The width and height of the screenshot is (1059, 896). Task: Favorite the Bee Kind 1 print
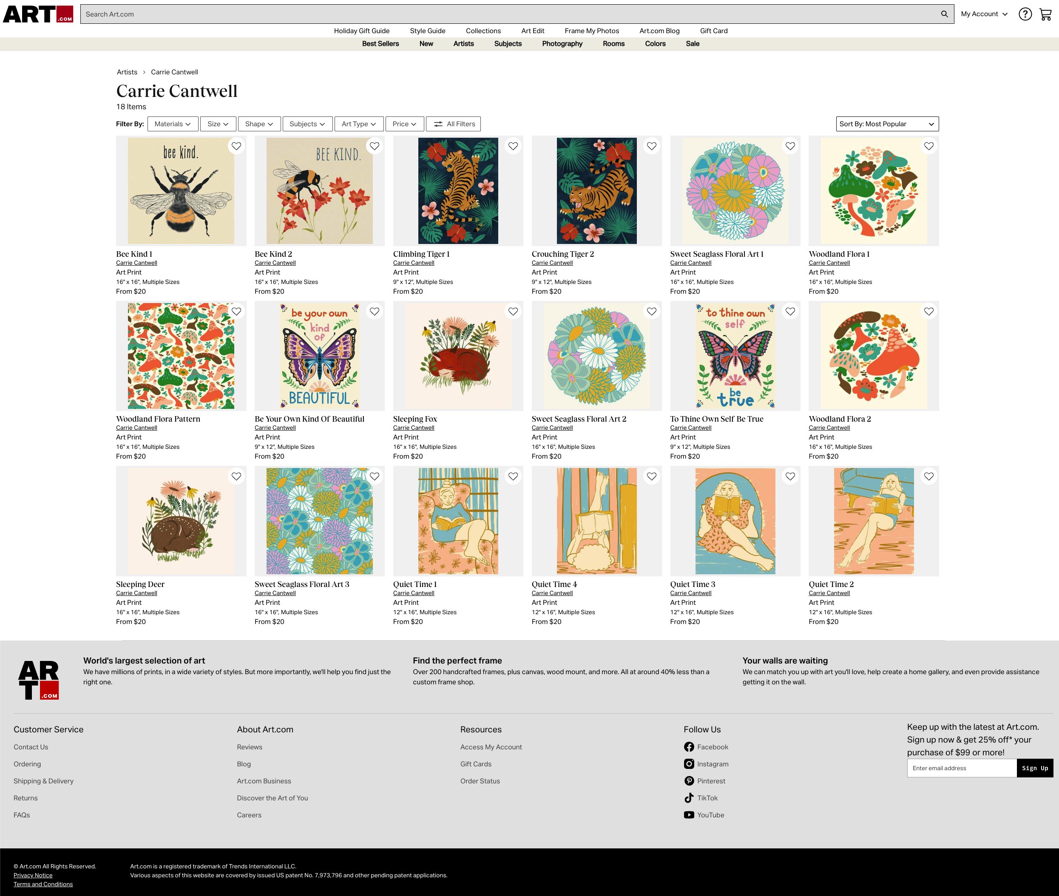(x=236, y=146)
